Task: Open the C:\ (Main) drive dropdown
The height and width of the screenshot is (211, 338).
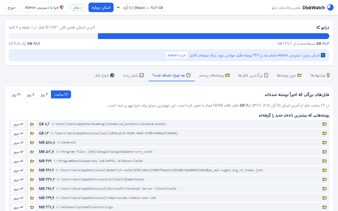Action: 141,7
